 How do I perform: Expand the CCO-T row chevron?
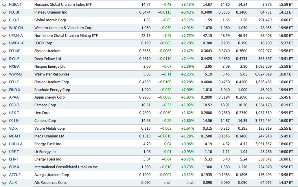(x=4, y=105)
